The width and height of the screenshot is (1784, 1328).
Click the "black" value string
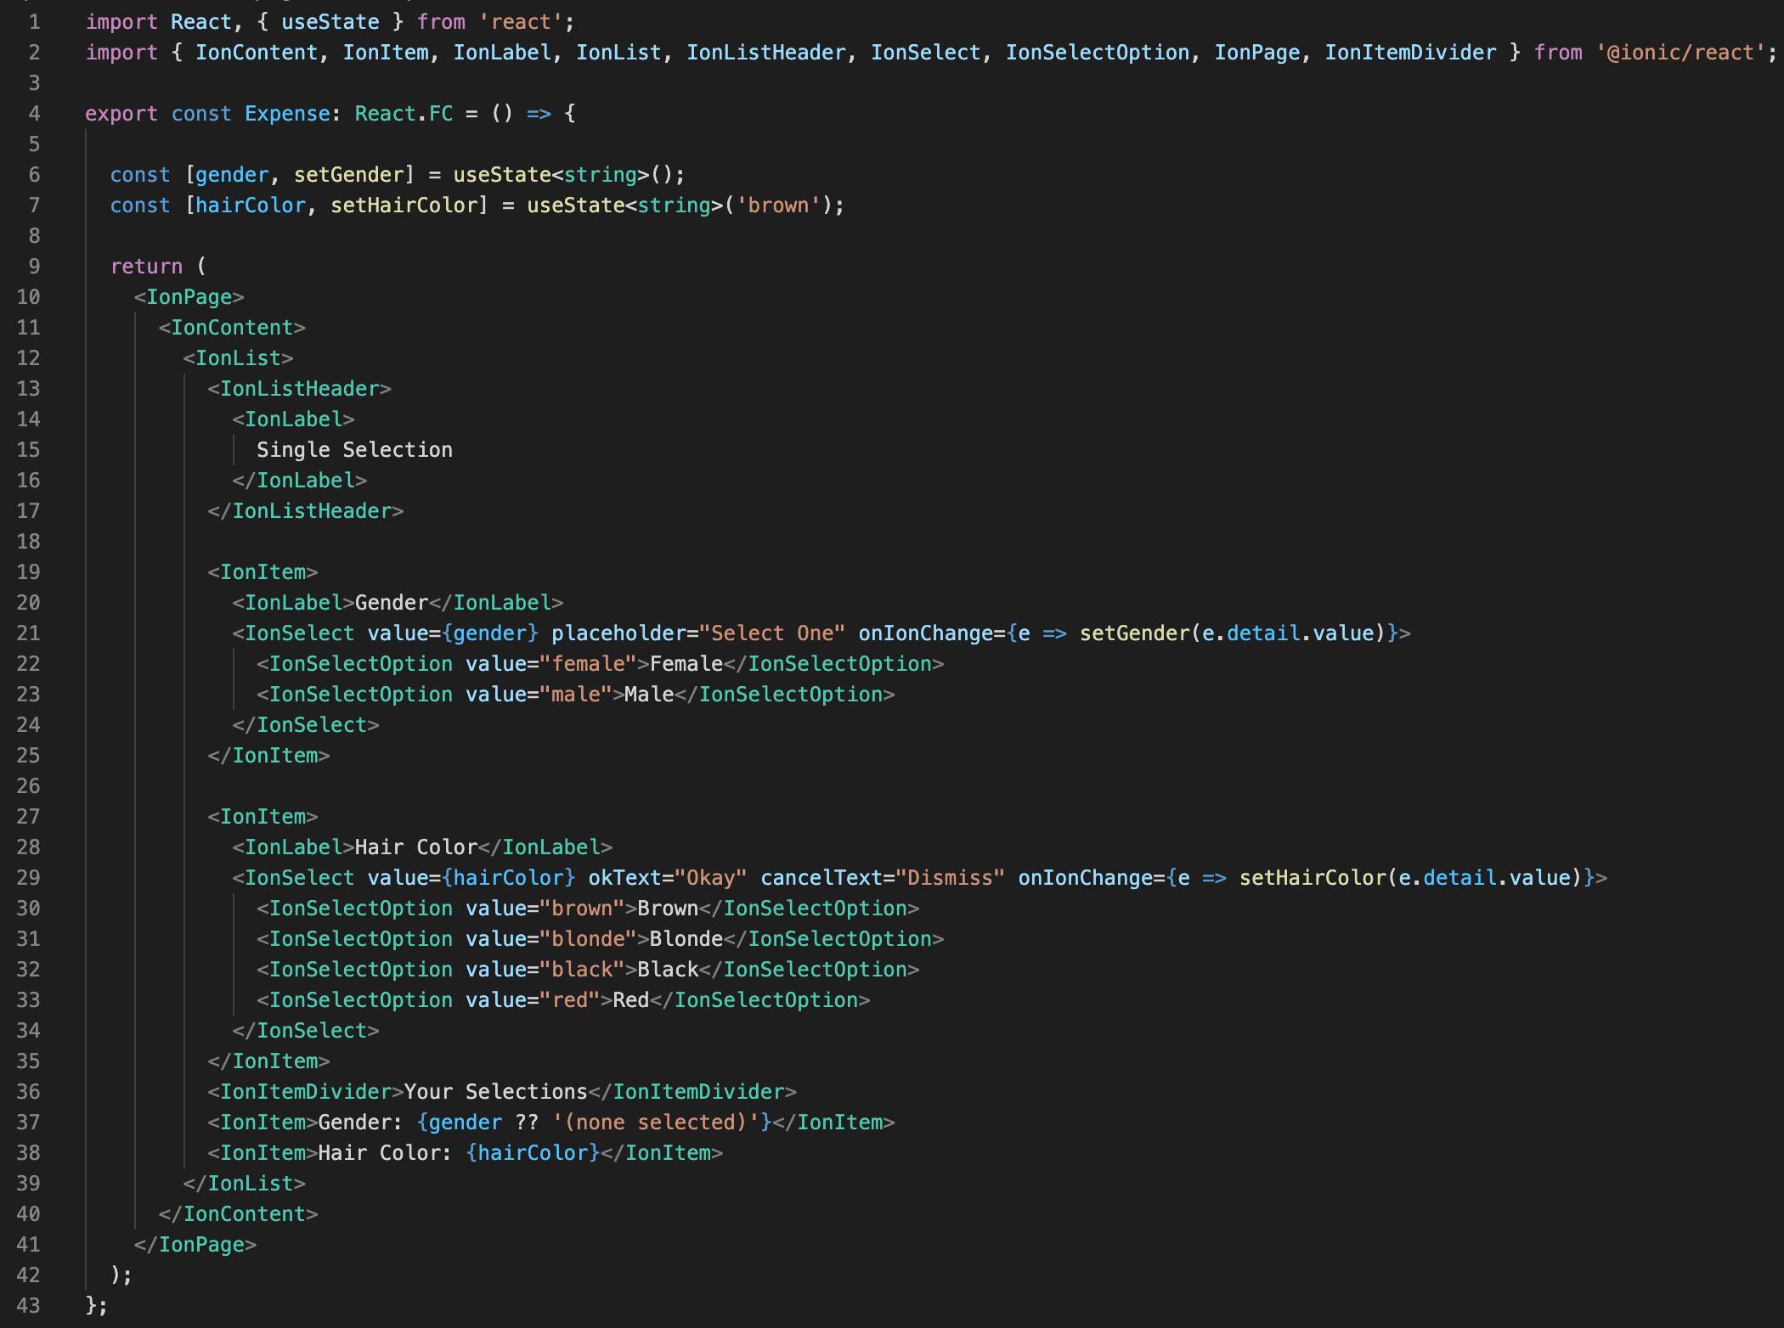582,970
